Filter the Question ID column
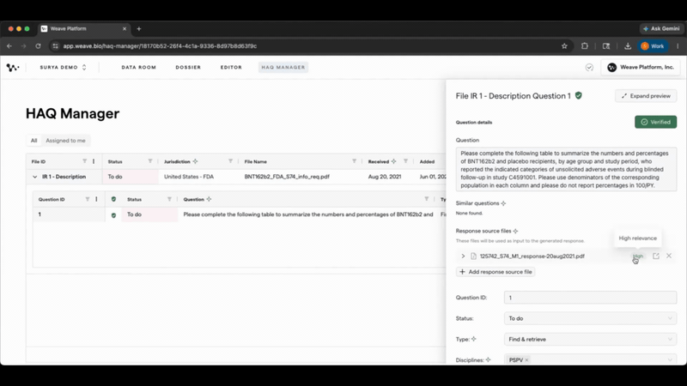This screenshot has height=386, width=687. [x=88, y=199]
